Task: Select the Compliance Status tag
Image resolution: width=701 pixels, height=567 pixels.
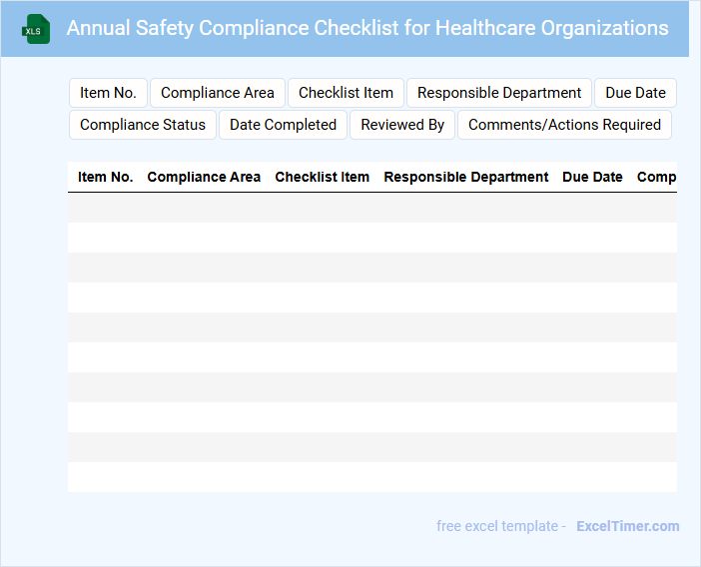Action: pos(143,125)
